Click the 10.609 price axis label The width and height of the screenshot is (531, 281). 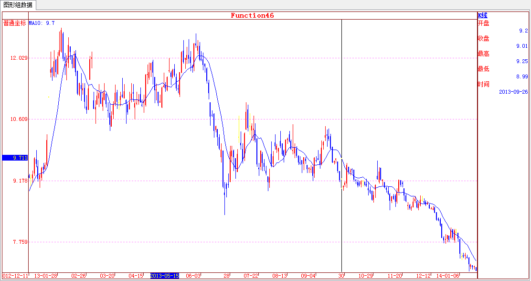tap(19, 119)
